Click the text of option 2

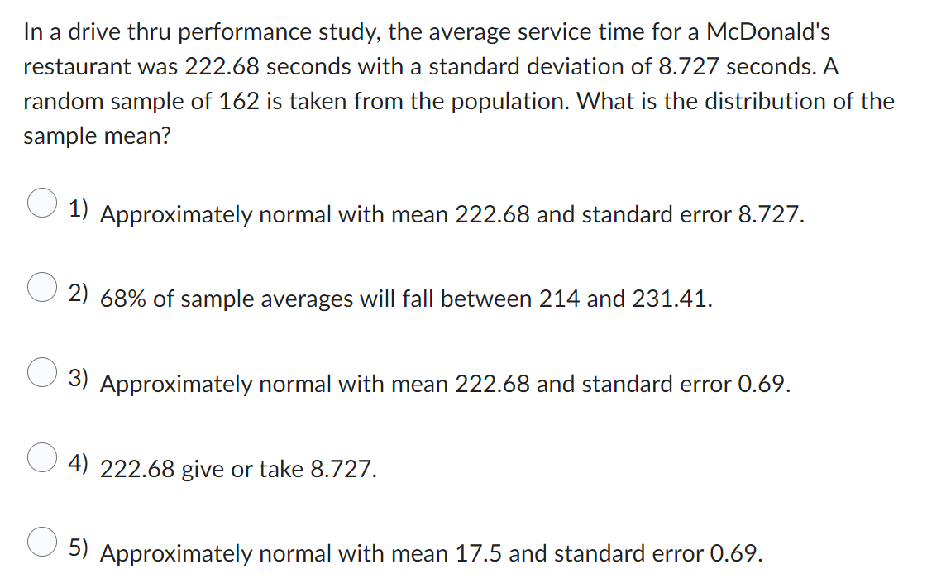pyautogui.click(x=406, y=299)
